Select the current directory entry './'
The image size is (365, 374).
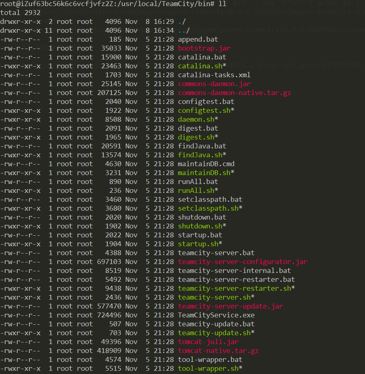tap(182, 22)
